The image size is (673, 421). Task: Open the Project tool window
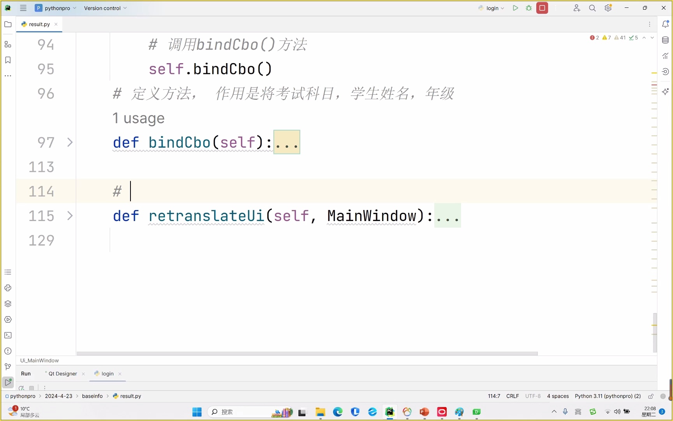point(8,24)
